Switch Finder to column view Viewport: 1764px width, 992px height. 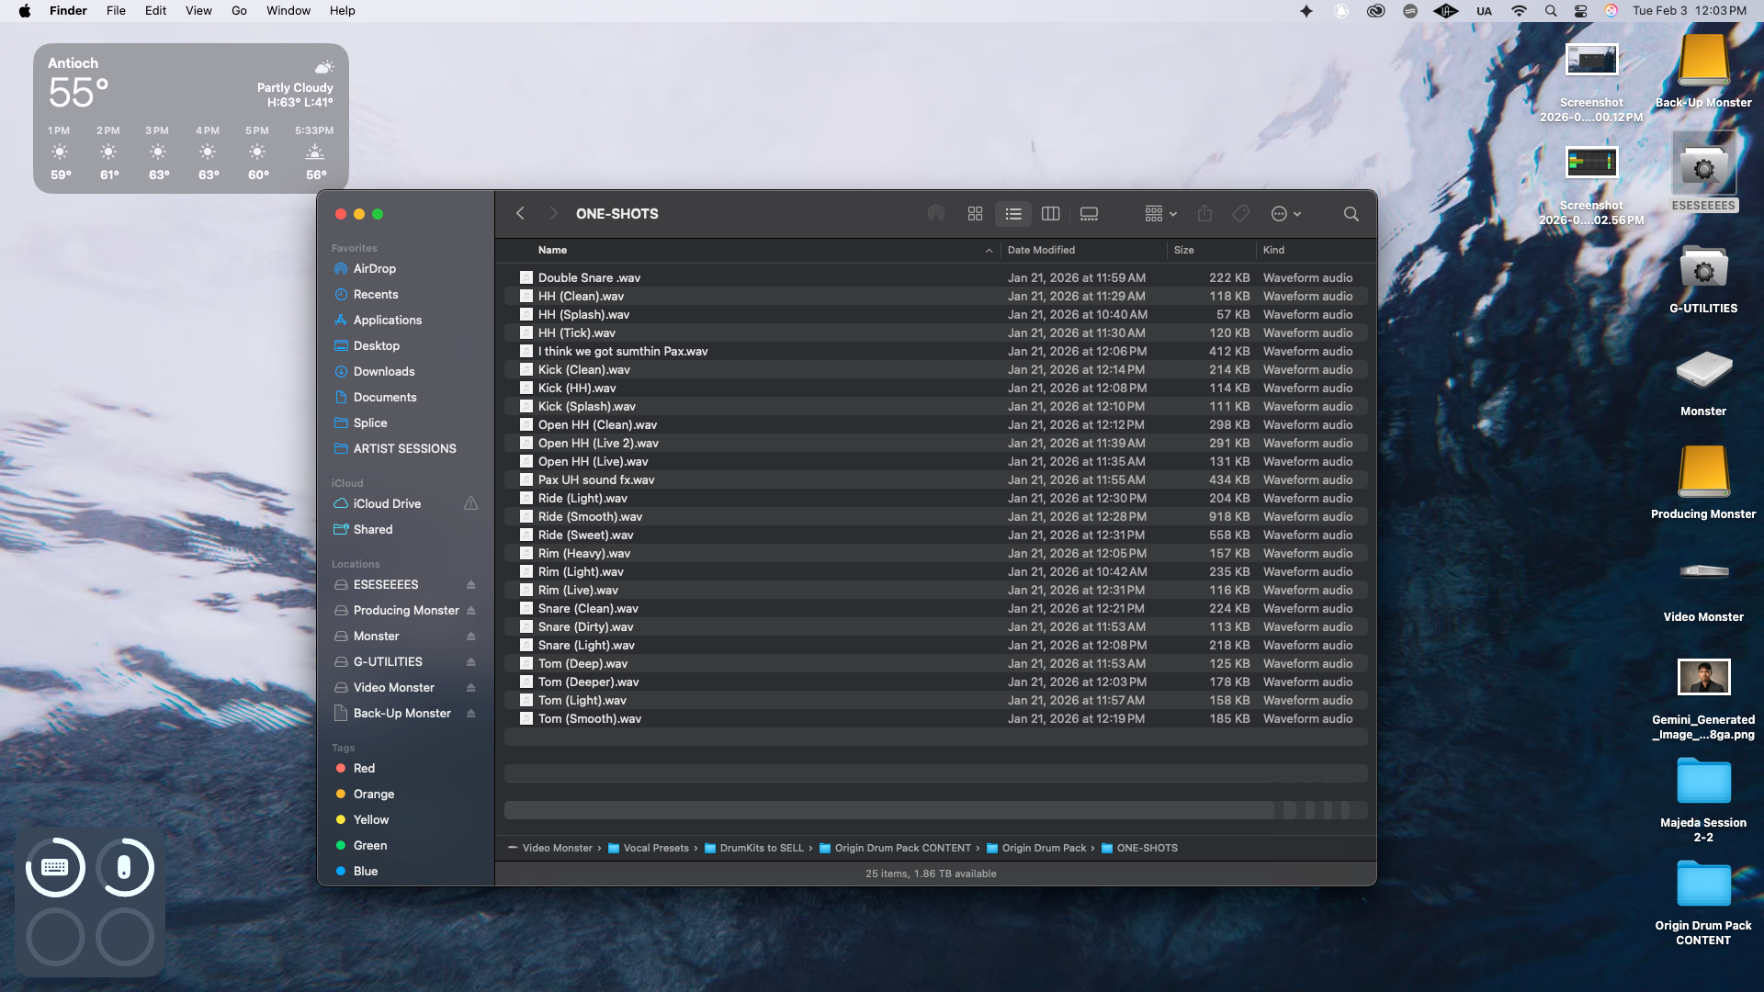coord(1050,214)
